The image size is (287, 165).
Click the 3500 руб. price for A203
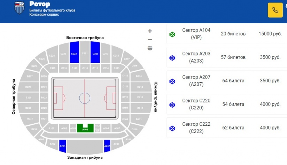click(270, 57)
